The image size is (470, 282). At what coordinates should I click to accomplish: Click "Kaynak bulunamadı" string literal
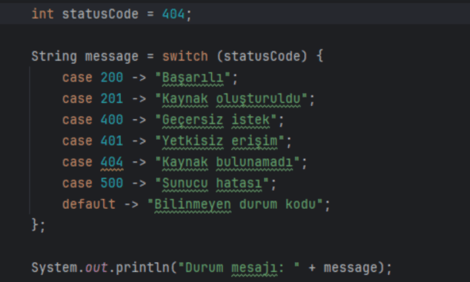227,162
